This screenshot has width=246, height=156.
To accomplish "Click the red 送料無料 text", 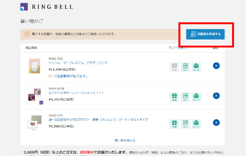I will point(87,152).
